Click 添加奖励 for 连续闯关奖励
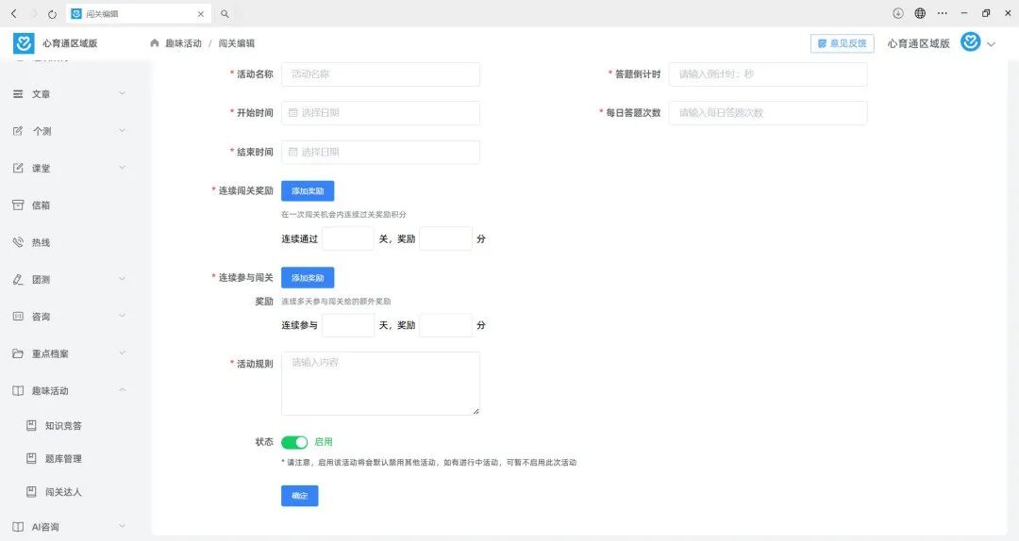Image resolution: width=1019 pixels, height=541 pixels. tap(308, 191)
